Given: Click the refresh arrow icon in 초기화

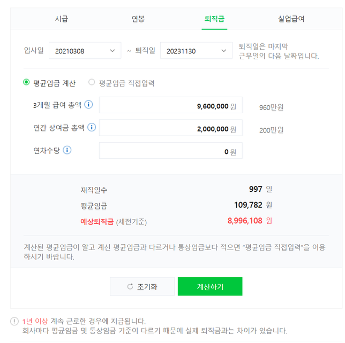Looking at the screenshot, I should click(x=130, y=286).
